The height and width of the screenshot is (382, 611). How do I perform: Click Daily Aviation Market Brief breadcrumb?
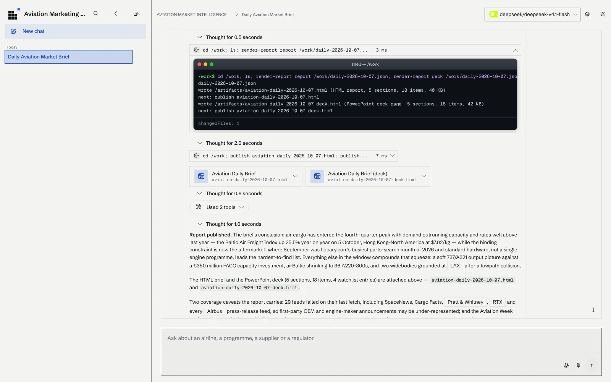click(x=268, y=15)
